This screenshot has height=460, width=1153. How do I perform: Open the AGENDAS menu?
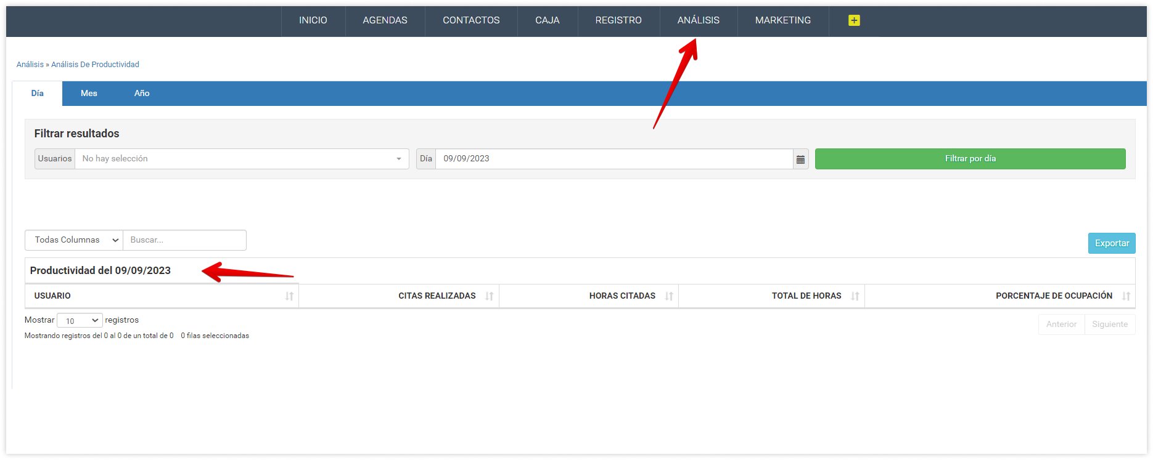pyautogui.click(x=385, y=20)
